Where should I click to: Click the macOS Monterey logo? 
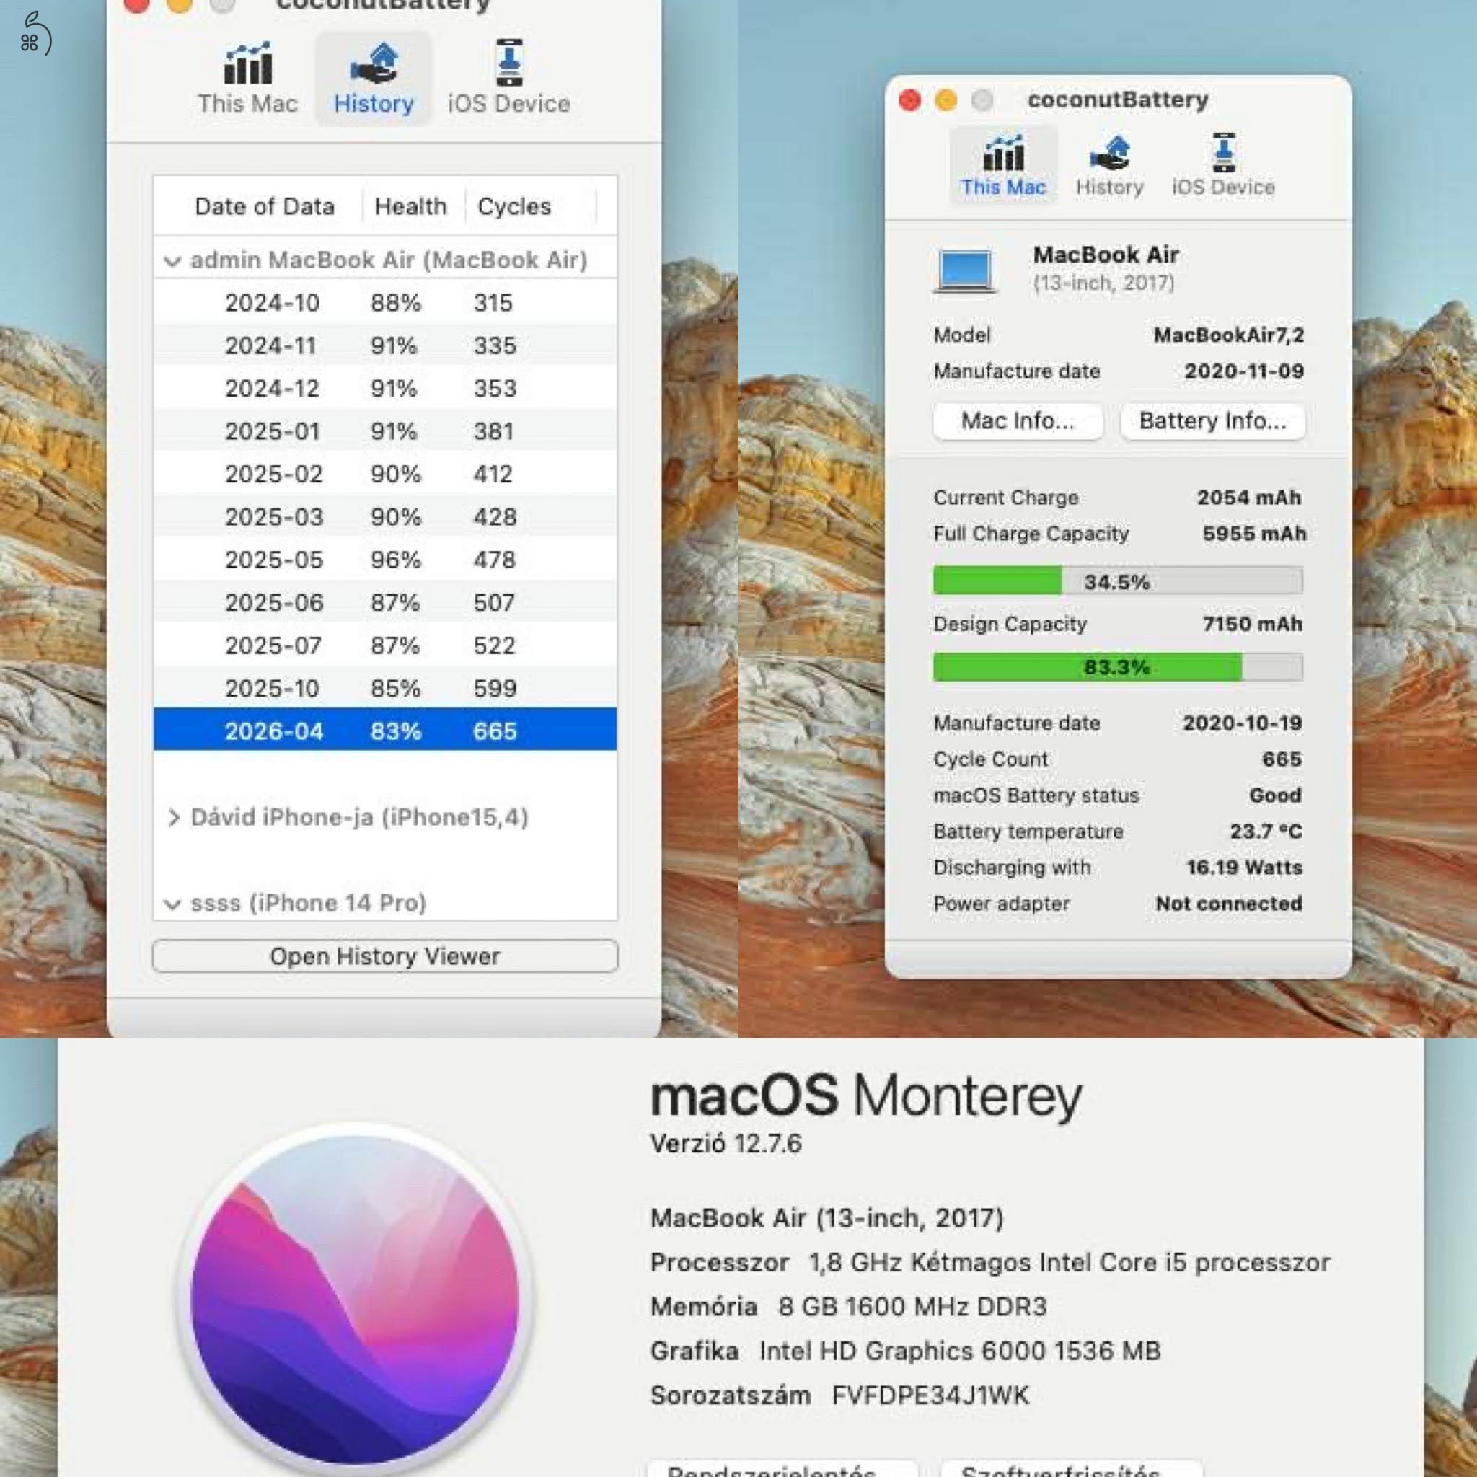(x=355, y=1300)
